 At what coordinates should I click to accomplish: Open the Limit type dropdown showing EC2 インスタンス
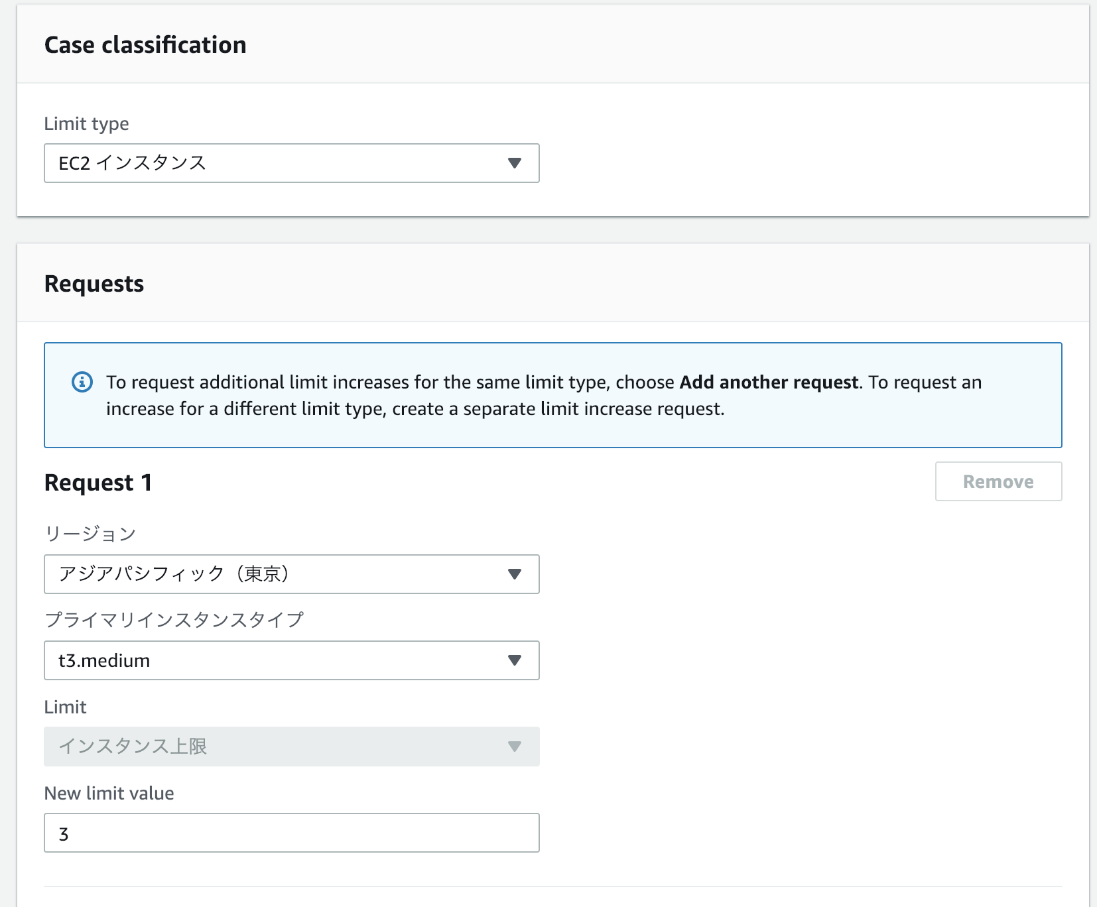(292, 163)
